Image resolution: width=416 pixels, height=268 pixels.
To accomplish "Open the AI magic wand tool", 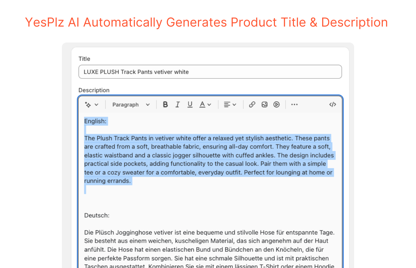I will tap(88, 104).
